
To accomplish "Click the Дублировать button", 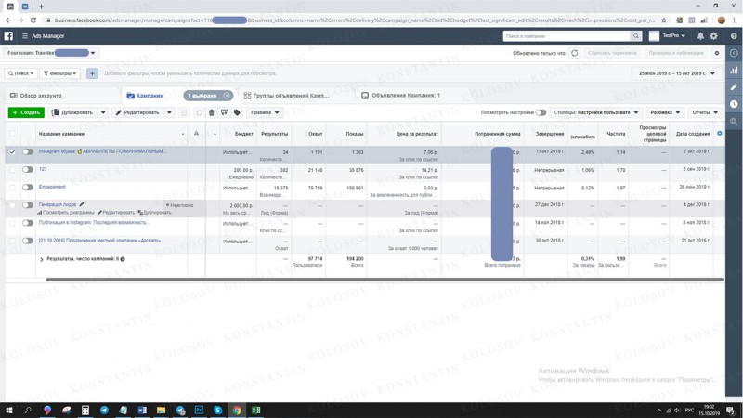I will pos(73,112).
